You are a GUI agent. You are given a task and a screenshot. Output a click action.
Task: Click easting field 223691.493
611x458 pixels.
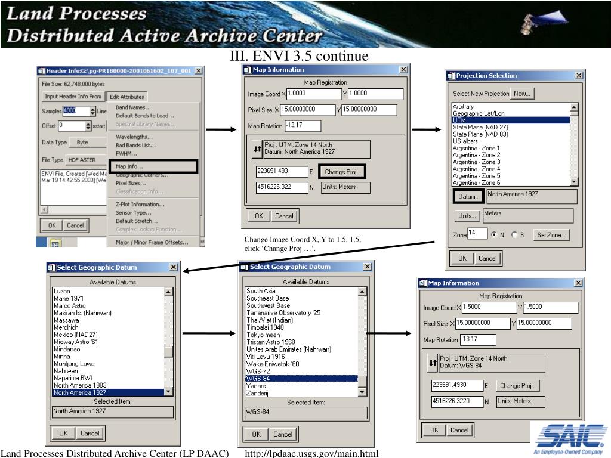coord(282,171)
